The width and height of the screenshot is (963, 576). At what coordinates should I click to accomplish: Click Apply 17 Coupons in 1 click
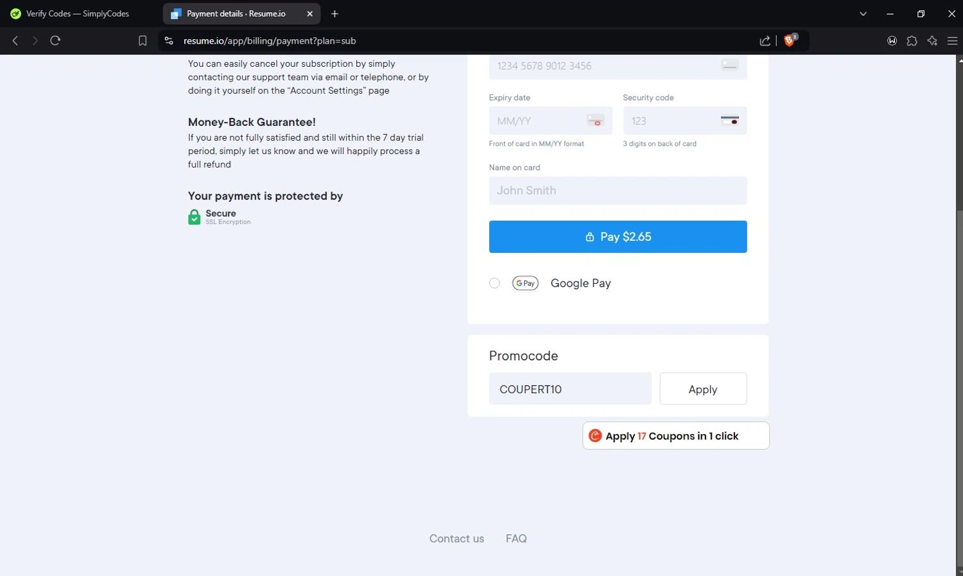(675, 436)
